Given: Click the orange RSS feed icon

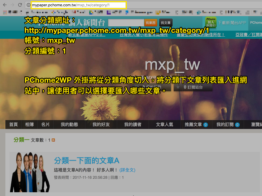Looking at the screenshot, I should tap(53, 140).
